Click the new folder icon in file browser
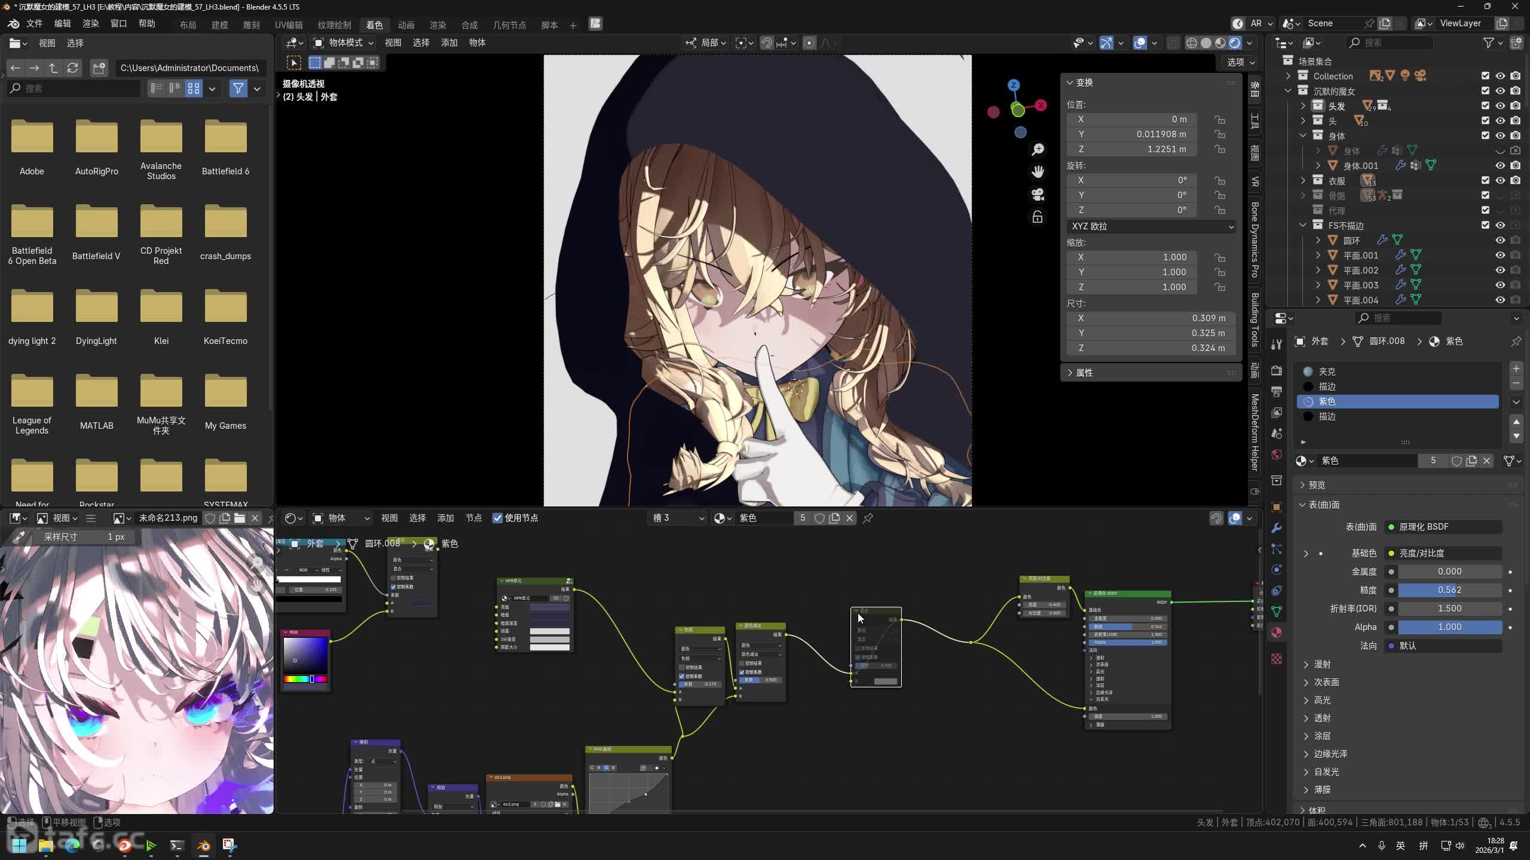This screenshot has height=860, width=1530. coord(99,68)
